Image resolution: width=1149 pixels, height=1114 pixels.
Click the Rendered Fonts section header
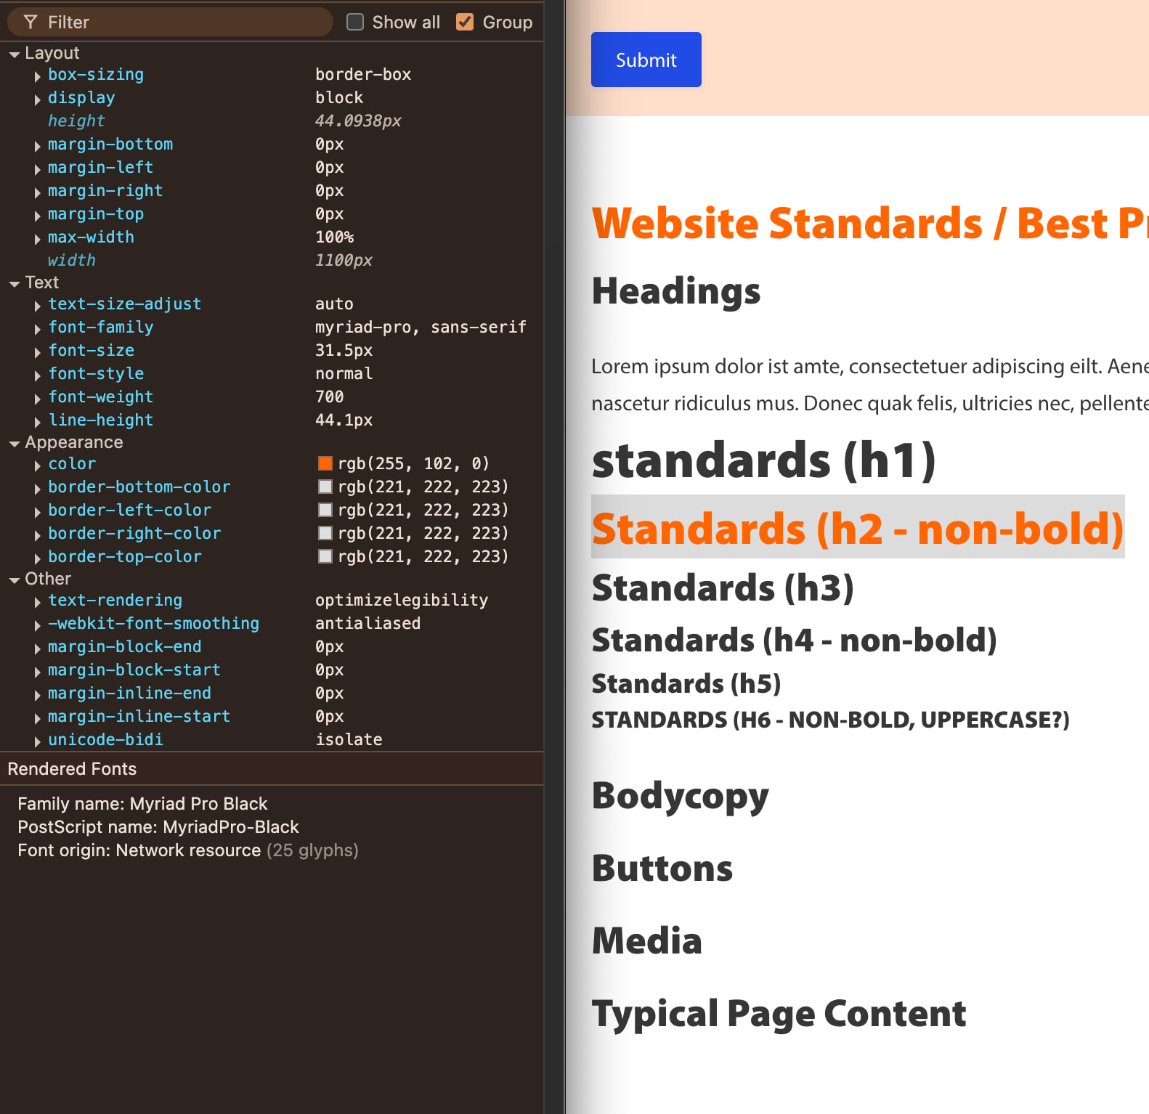coord(72,769)
